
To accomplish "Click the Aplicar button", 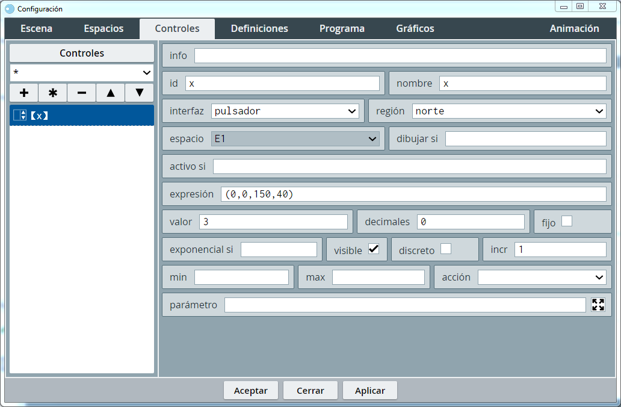I will coord(369,390).
